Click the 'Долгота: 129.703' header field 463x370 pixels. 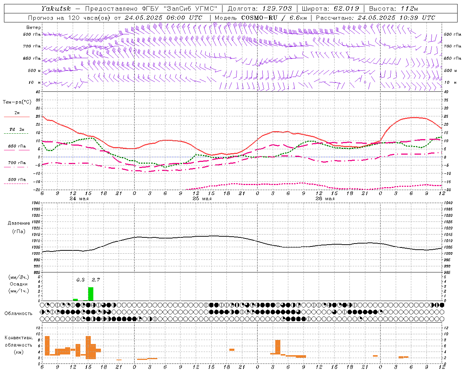coord(260,9)
